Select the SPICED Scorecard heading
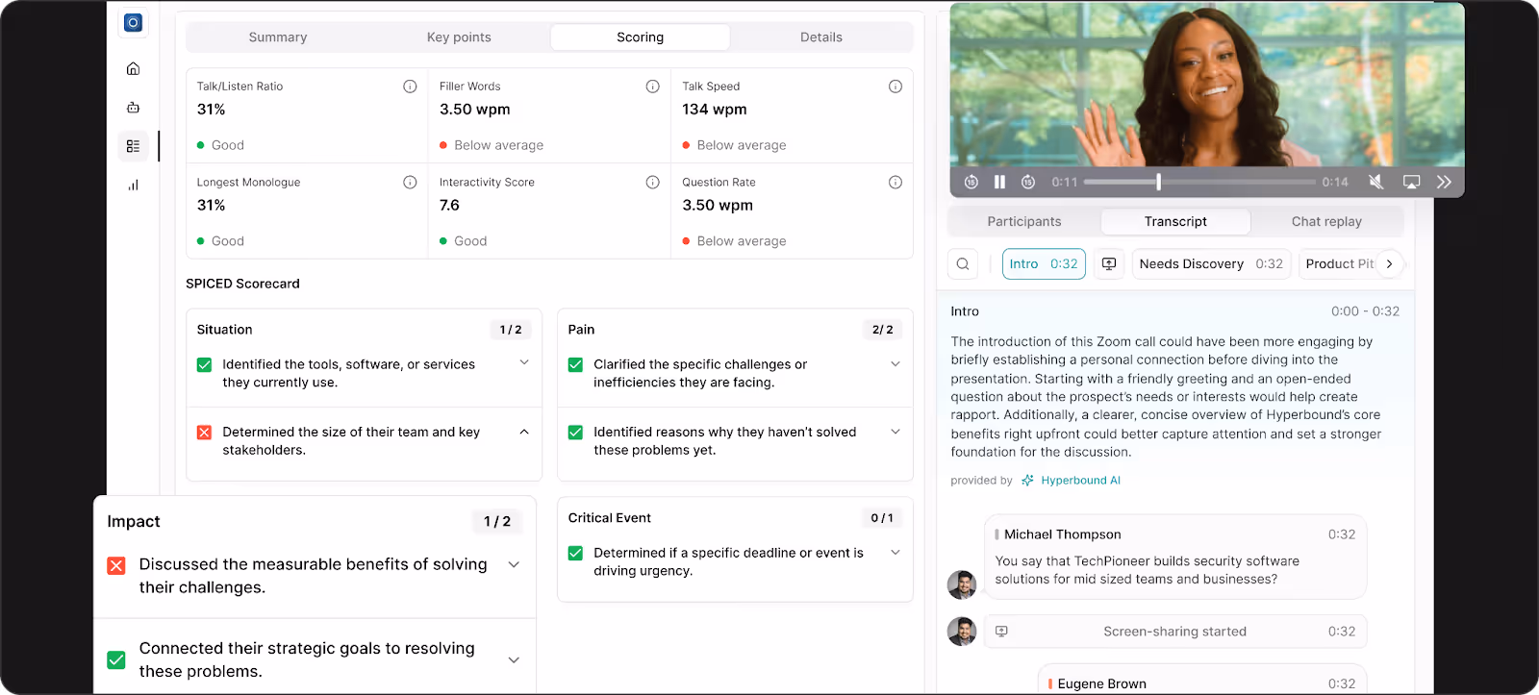This screenshot has width=1539, height=695. click(242, 285)
